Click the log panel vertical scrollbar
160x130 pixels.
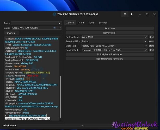[60, 97]
